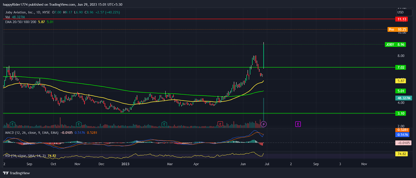Image resolution: width=416 pixels, height=178 pixels.
Task: Click the Jul label on time axis
Action: [267, 164]
